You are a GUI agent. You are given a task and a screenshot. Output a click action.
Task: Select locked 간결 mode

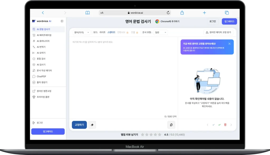tap(134, 32)
